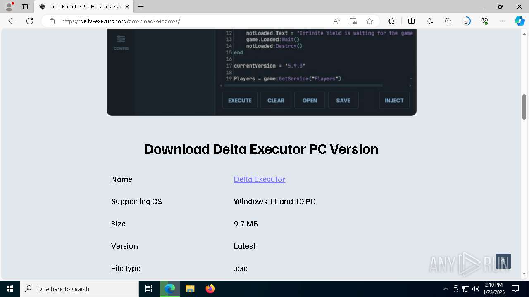Click the SAVE button in the image
This screenshot has height=297, width=529.
coord(343,100)
